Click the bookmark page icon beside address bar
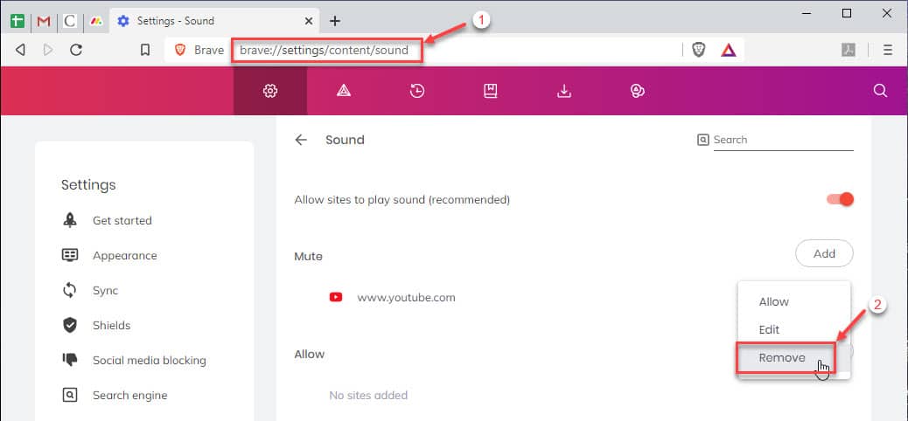 pyautogui.click(x=145, y=51)
